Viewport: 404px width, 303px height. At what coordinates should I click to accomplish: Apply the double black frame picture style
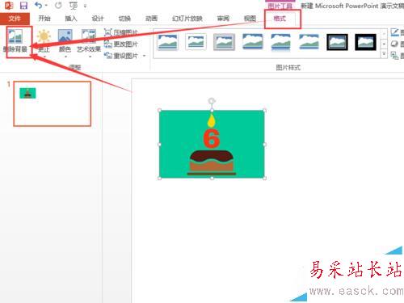[337, 42]
